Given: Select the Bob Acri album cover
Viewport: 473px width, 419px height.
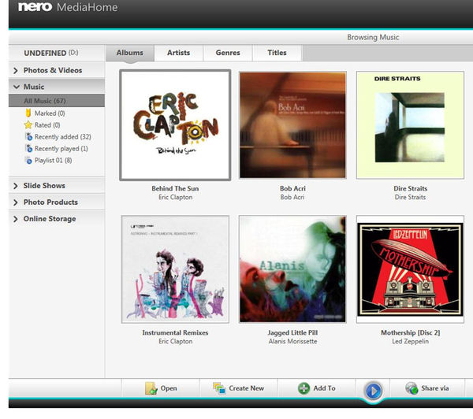Looking at the screenshot, I should (292, 125).
